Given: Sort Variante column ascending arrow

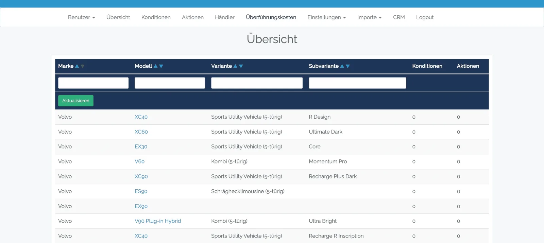Looking at the screenshot, I should 235,66.
